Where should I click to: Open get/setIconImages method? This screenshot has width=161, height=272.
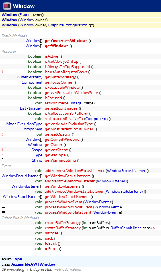[61, 108]
